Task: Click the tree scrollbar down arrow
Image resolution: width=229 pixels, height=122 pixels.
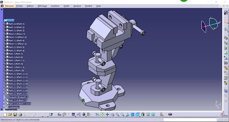Action: click(x=2, y=109)
